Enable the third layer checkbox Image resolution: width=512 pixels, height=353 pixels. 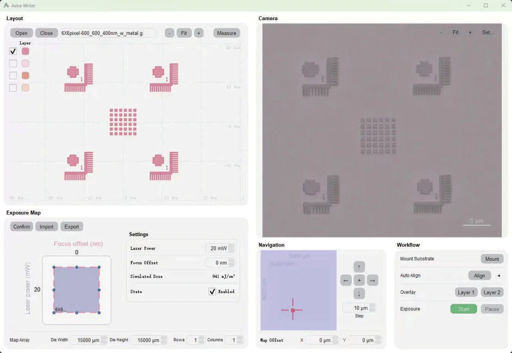(x=13, y=75)
